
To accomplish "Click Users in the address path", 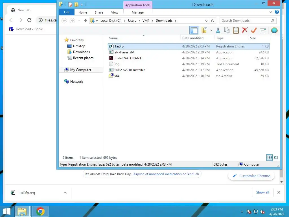I will point(132,20).
